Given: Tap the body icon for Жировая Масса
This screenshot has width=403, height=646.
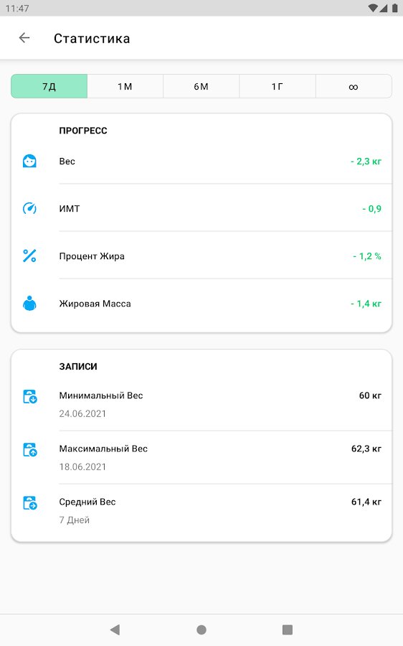Looking at the screenshot, I should [x=29, y=303].
